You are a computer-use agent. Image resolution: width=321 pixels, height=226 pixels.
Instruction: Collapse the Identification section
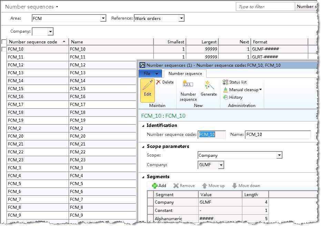click(x=143, y=126)
